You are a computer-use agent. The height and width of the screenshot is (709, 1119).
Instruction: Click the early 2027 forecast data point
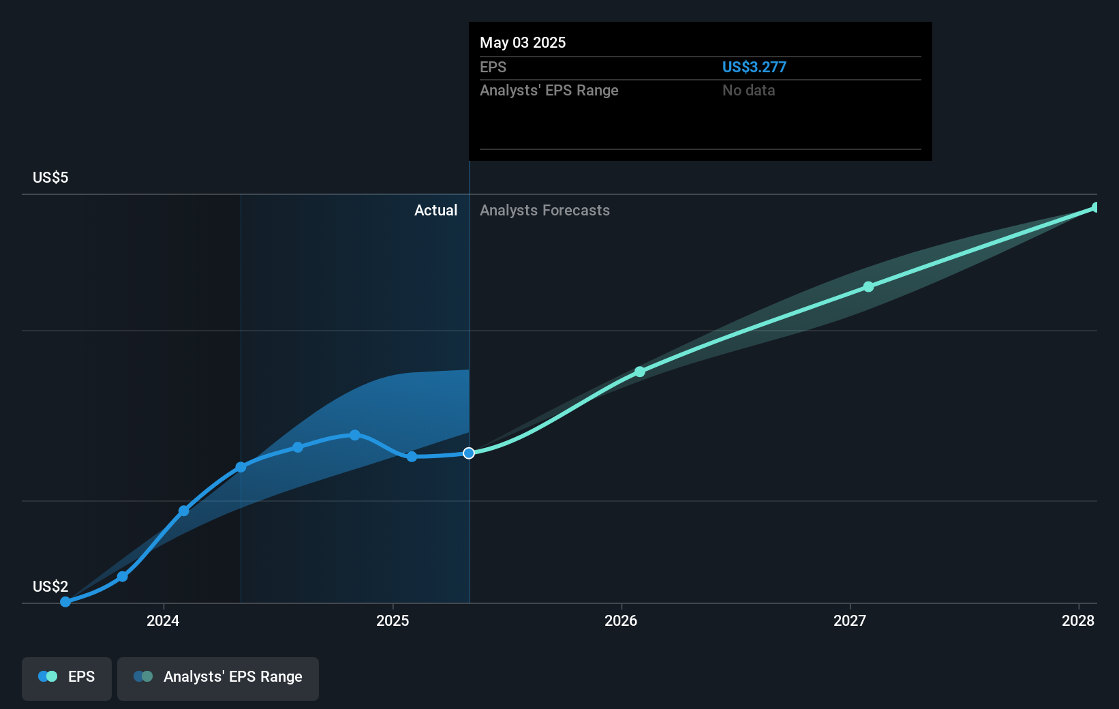[x=868, y=287]
